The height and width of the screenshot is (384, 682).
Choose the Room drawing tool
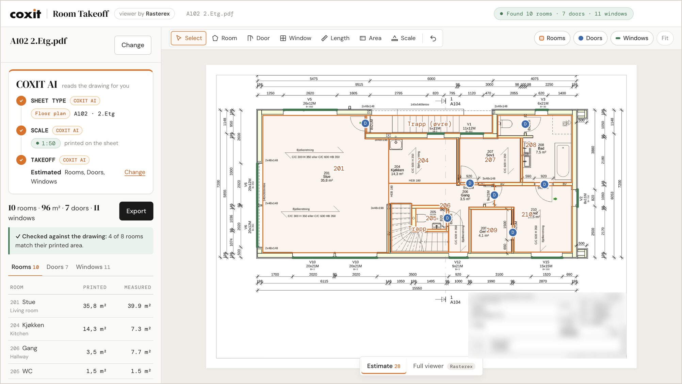[x=225, y=38]
